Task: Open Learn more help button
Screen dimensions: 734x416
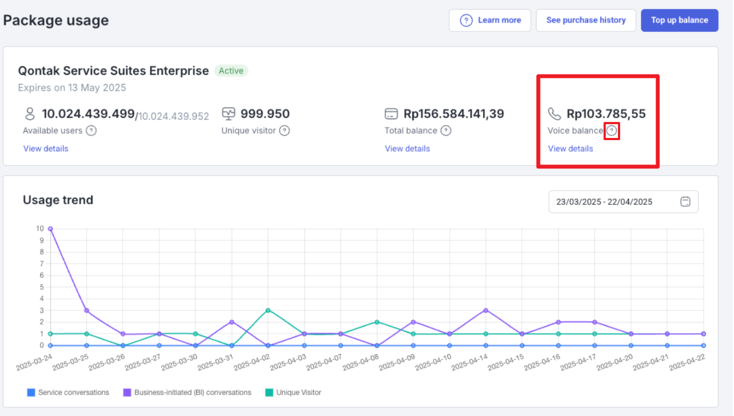Action: (x=490, y=20)
